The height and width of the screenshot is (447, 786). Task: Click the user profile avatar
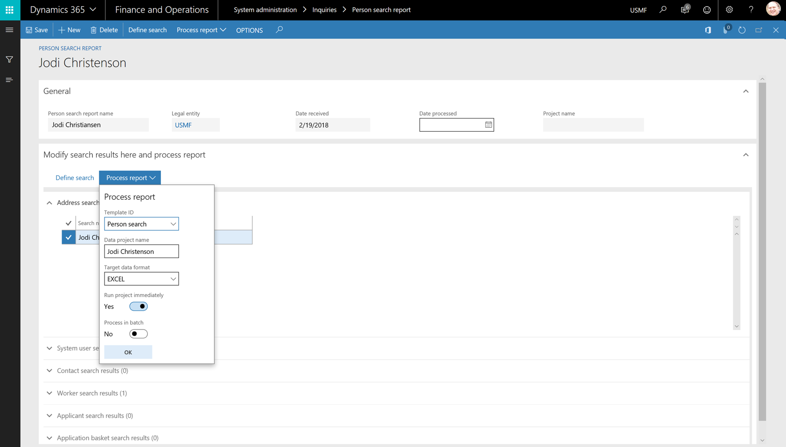click(773, 9)
